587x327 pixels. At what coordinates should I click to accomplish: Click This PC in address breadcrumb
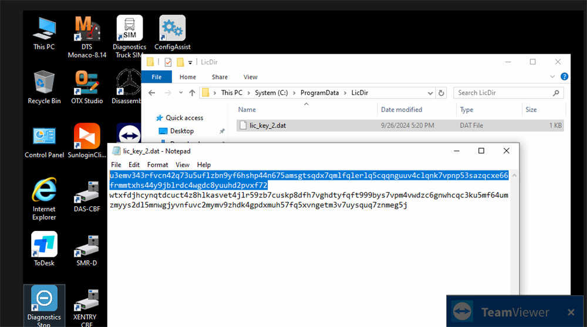click(232, 93)
